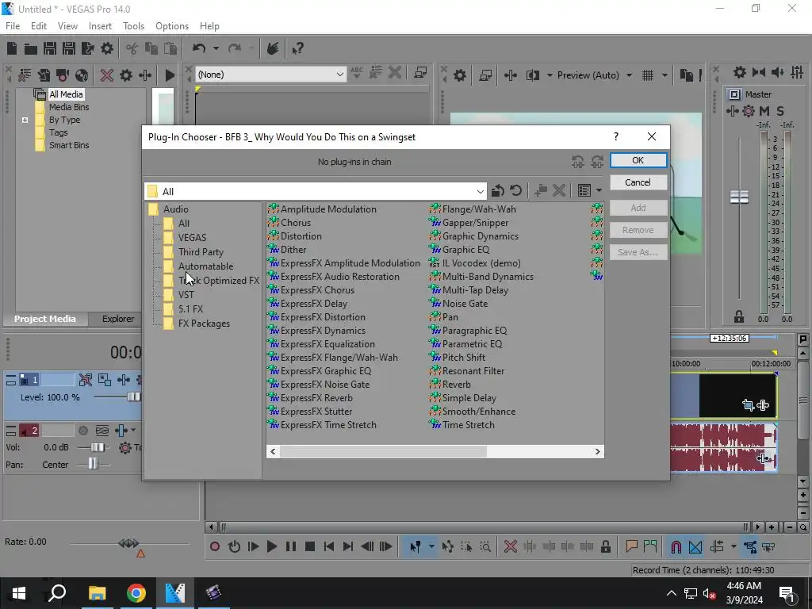The width and height of the screenshot is (812, 609).
Task: Click the track 2 Pan slider
Action: point(93,465)
